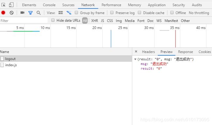Viewport: 212px width, 125px height.
Task: Focus the Filter text field
Action: click(24, 21)
